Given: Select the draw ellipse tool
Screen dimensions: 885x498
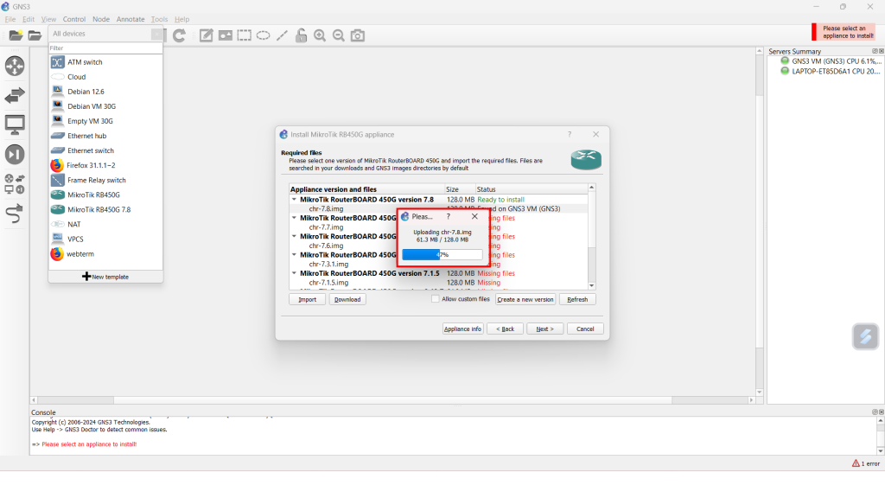Looking at the screenshot, I should point(263,35).
